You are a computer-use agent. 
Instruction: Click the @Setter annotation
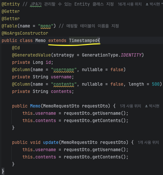tap(11, 19)
